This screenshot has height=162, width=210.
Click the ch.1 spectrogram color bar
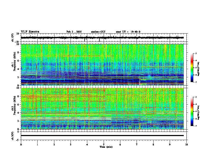tap(192, 68)
